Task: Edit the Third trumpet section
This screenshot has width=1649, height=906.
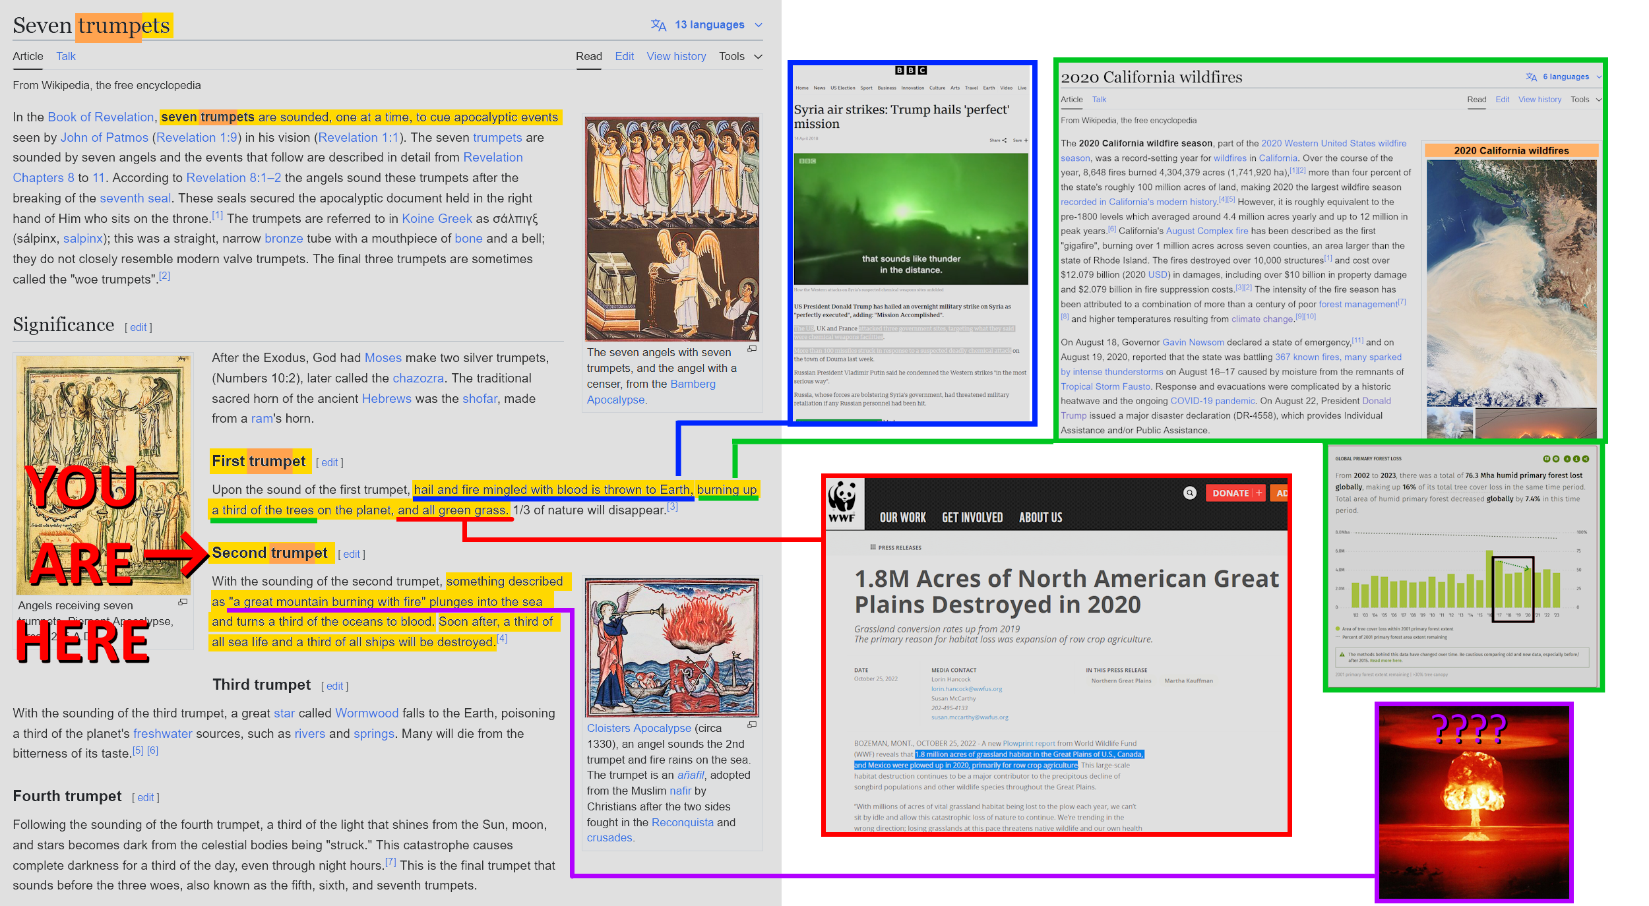Action: click(335, 686)
